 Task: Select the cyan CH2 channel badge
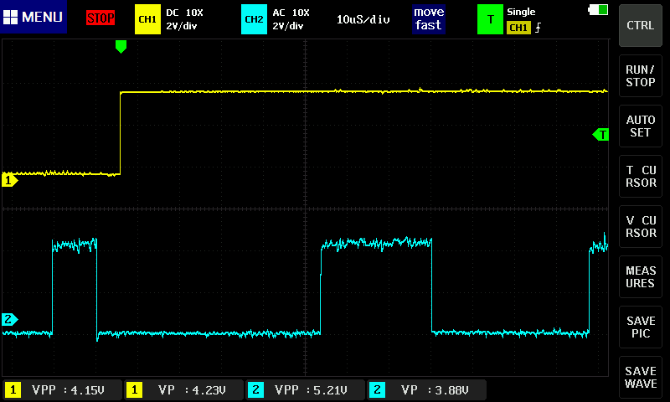click(x=254, y=18)
